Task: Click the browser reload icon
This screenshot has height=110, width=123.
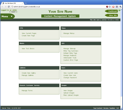Action: tap(9, 7)
